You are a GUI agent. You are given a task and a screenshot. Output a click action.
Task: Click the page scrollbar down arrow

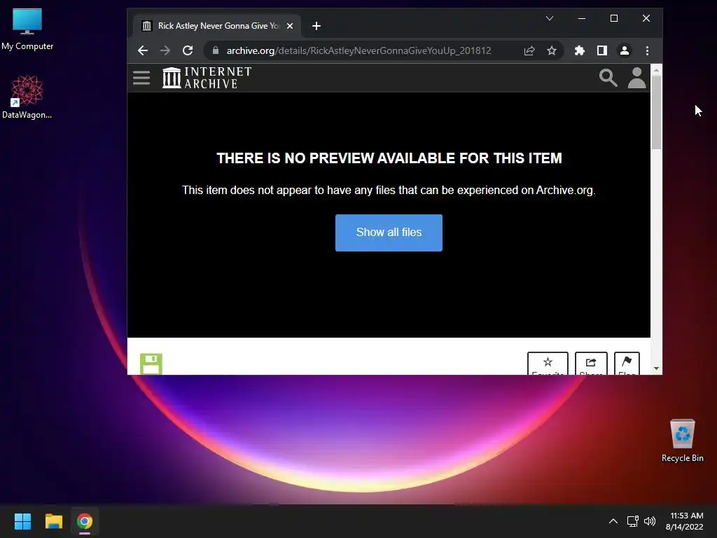pos(656,368)
